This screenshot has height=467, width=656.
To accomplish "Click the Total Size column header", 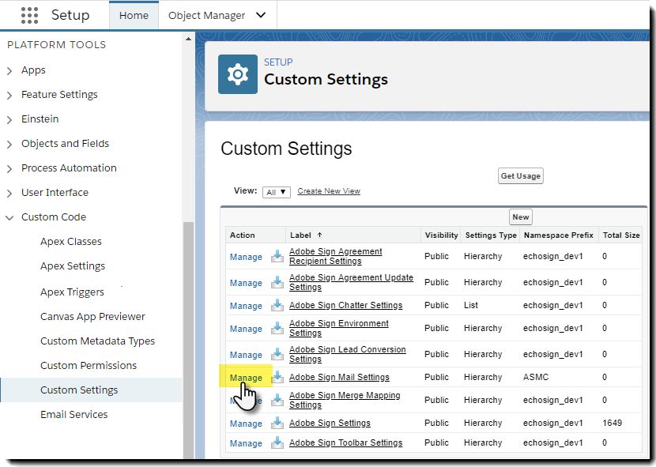I will [x=621, y=235].
